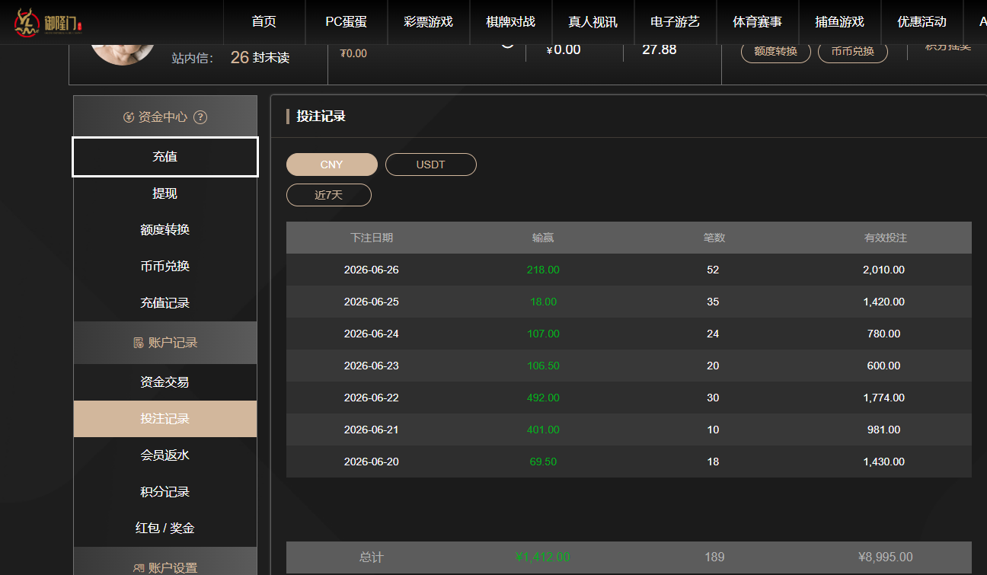Image resolution: width=987 pixels, height=575 pixels.
Task: Open 额度转换 from the sidebar menu
Action: (x=165, y=230)
